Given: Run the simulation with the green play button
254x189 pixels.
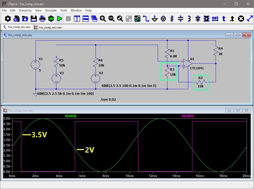Looking at the screenshot, I should [x=60, y=19].
